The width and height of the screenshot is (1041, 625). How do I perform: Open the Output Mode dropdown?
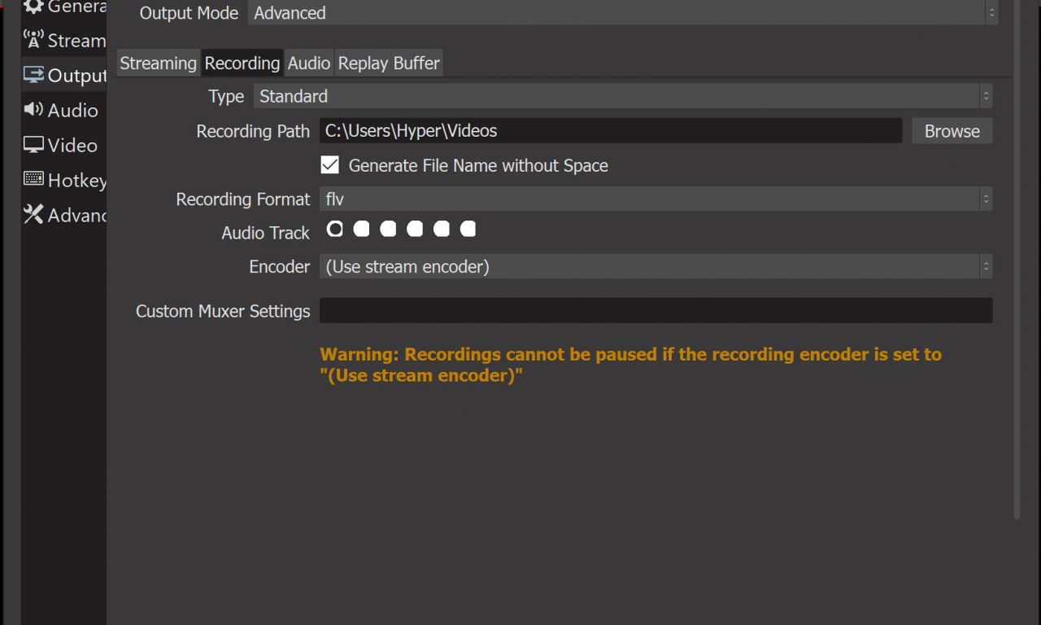[622, 13]
